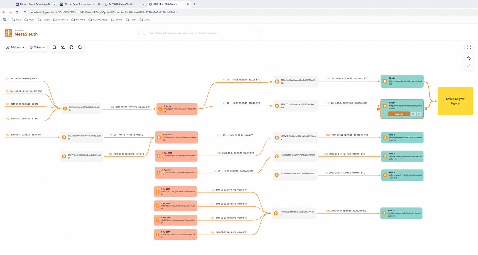Screen dimensions: 478x255
Task: Click the Bitcoin icon on the Final 6 node
Action: click(x=384, y=213)
